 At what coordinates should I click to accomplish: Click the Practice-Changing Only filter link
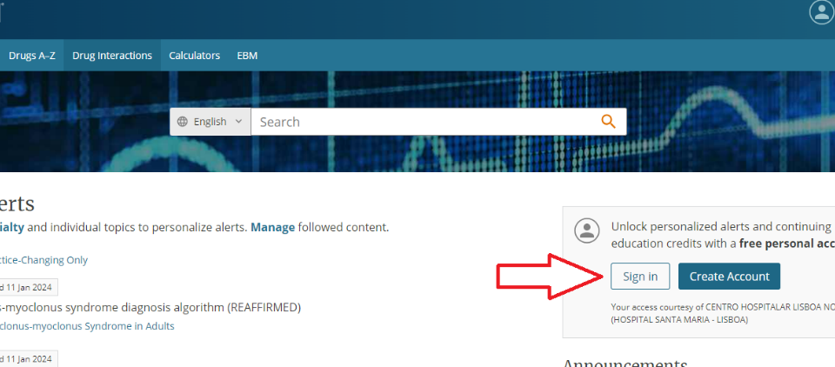pyautogui.click(x=43, y=260)
